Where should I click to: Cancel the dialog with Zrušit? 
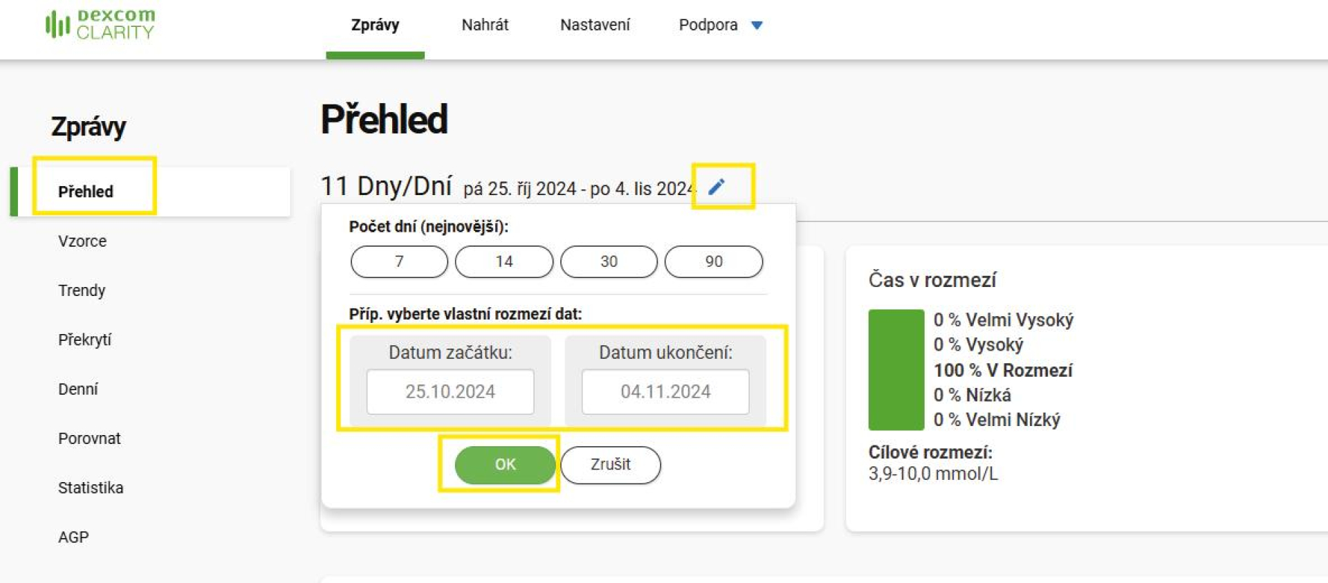pos(610,465)
